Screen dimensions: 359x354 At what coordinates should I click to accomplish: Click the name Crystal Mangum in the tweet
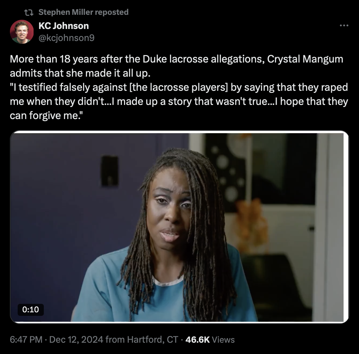[x=305, y=59]
